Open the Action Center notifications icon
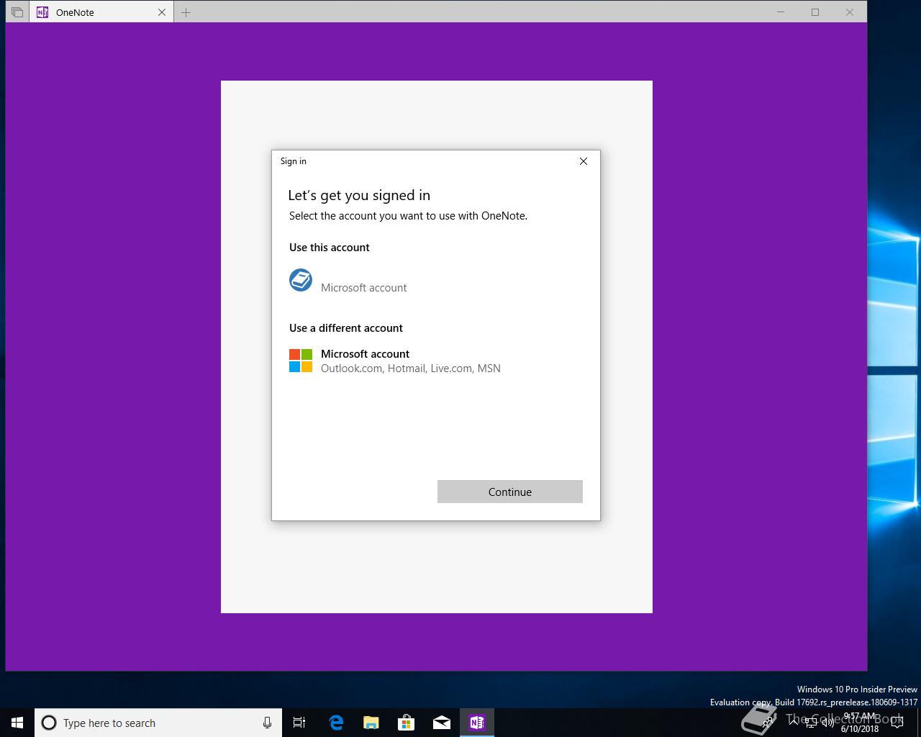Image resolution: width=921 pixels, height=737 pixels. [897, 723]
